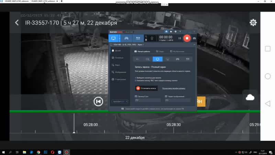This screenshot has width=275, height=155.
Task: Take a screenshot with Bandicam camera icon
Action: (x=194, y=38)
